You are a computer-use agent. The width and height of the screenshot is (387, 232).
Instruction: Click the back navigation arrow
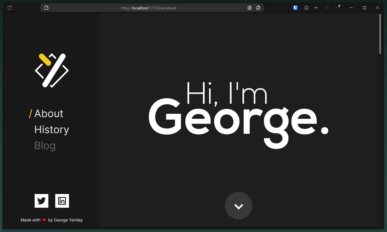[x=316, y=8]
